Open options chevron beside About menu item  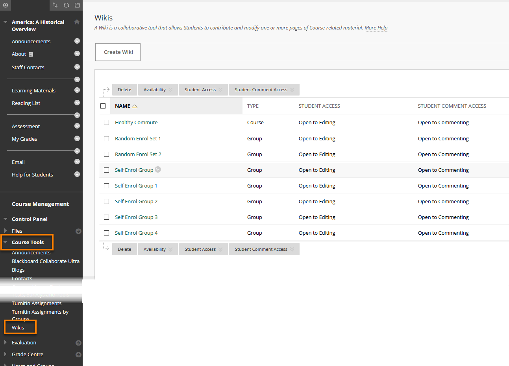pos(77,53)
